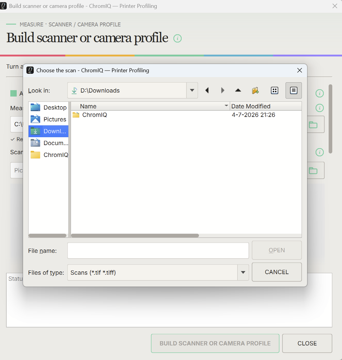Viewport: 342px width, 360px height.
Task: Switch to detail list view
Action: coord(293,90)
